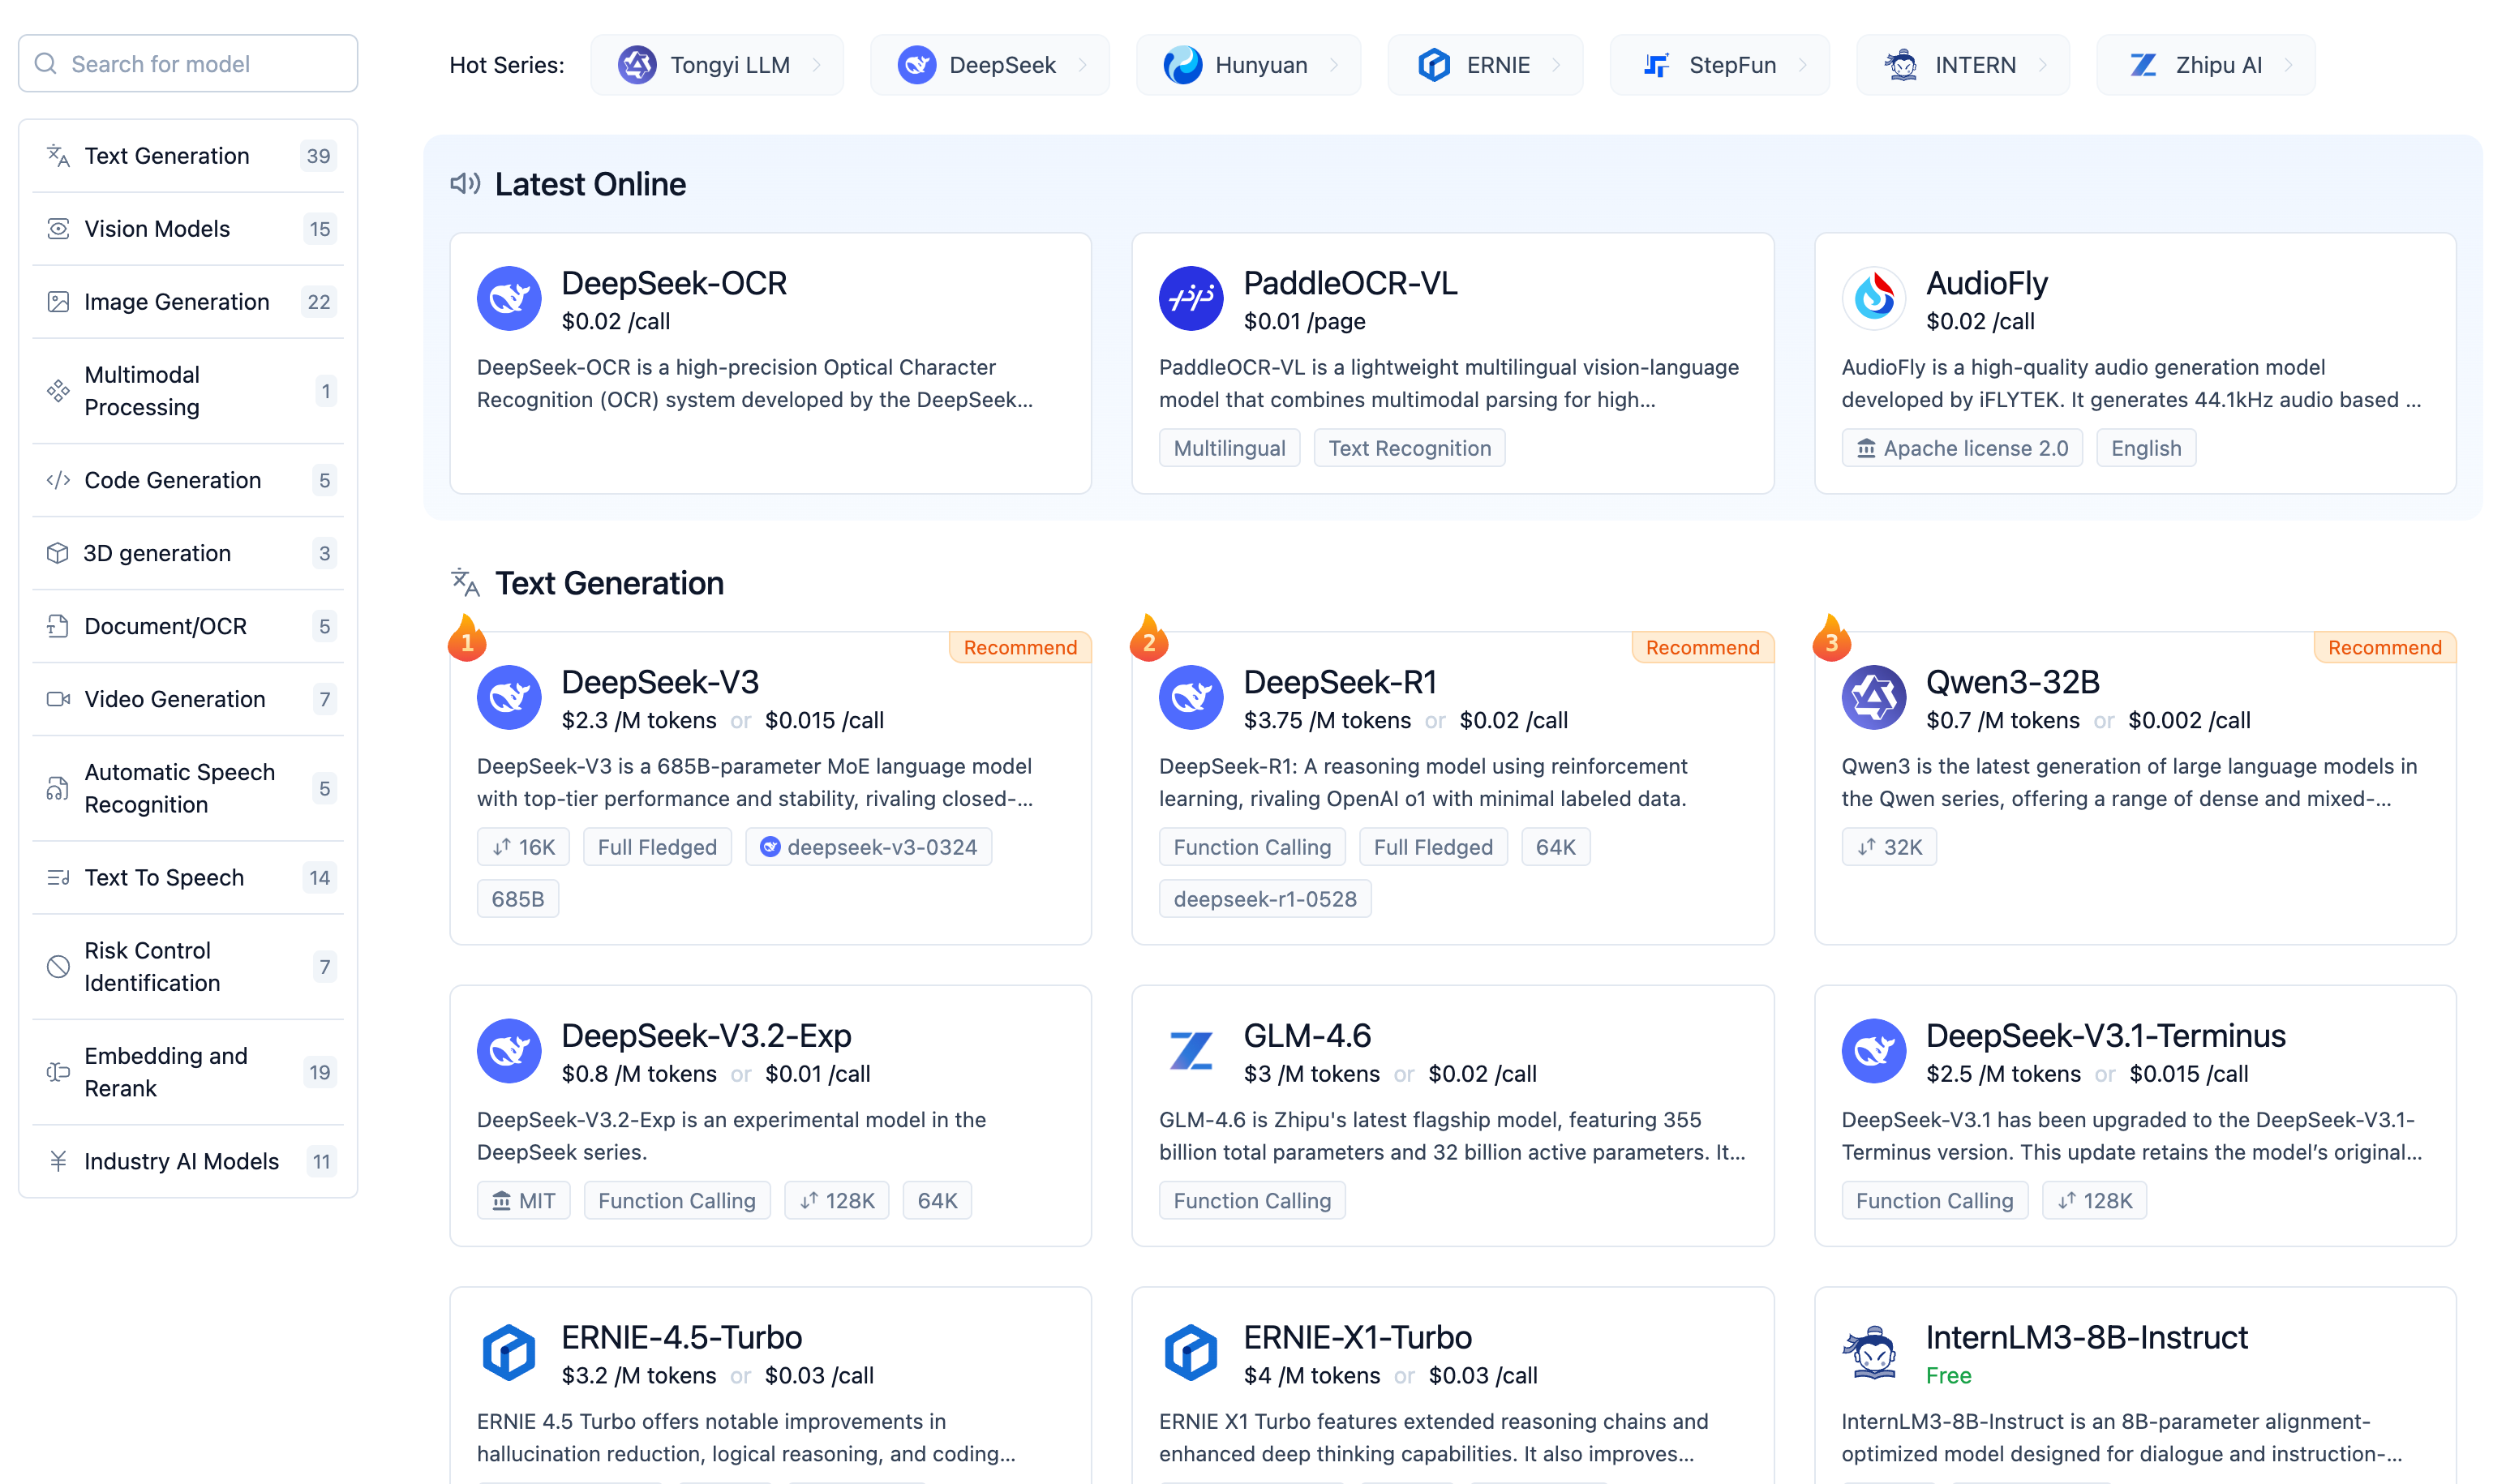Click the deepseek-v3-0324 version tag
The image size is (2506, 1484).
pyautogui.click(x=868, y=847)
